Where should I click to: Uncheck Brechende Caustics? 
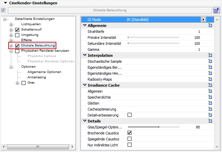[130, 133]
